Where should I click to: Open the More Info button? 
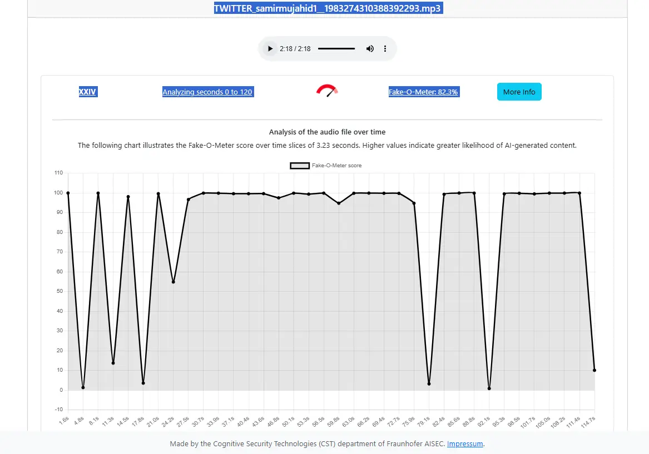coord(519,92)
